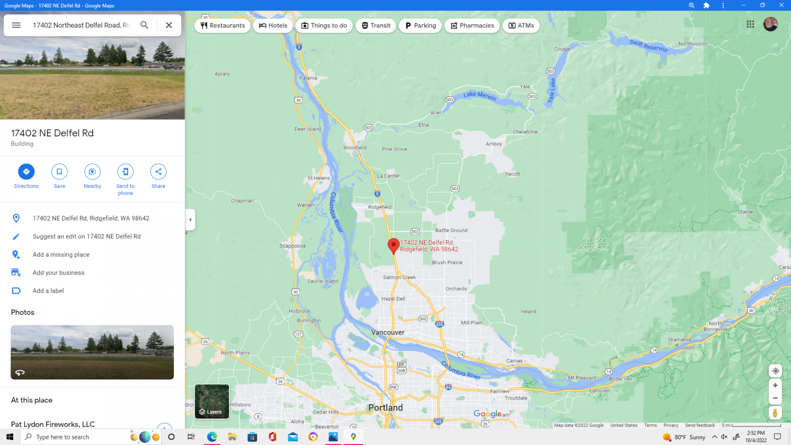Image resolution: width=791 pixels, height=445 pixels.
Task: Open the street view photo thumbnail
Action: point(92,352)
